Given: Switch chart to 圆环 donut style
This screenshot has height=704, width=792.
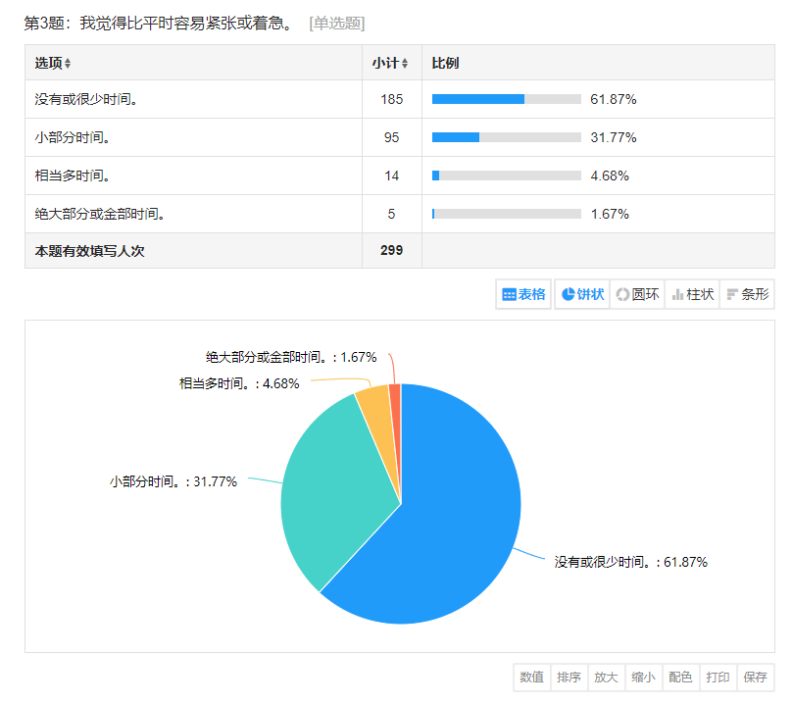Looking at the screenshot, I should point(637,294).
